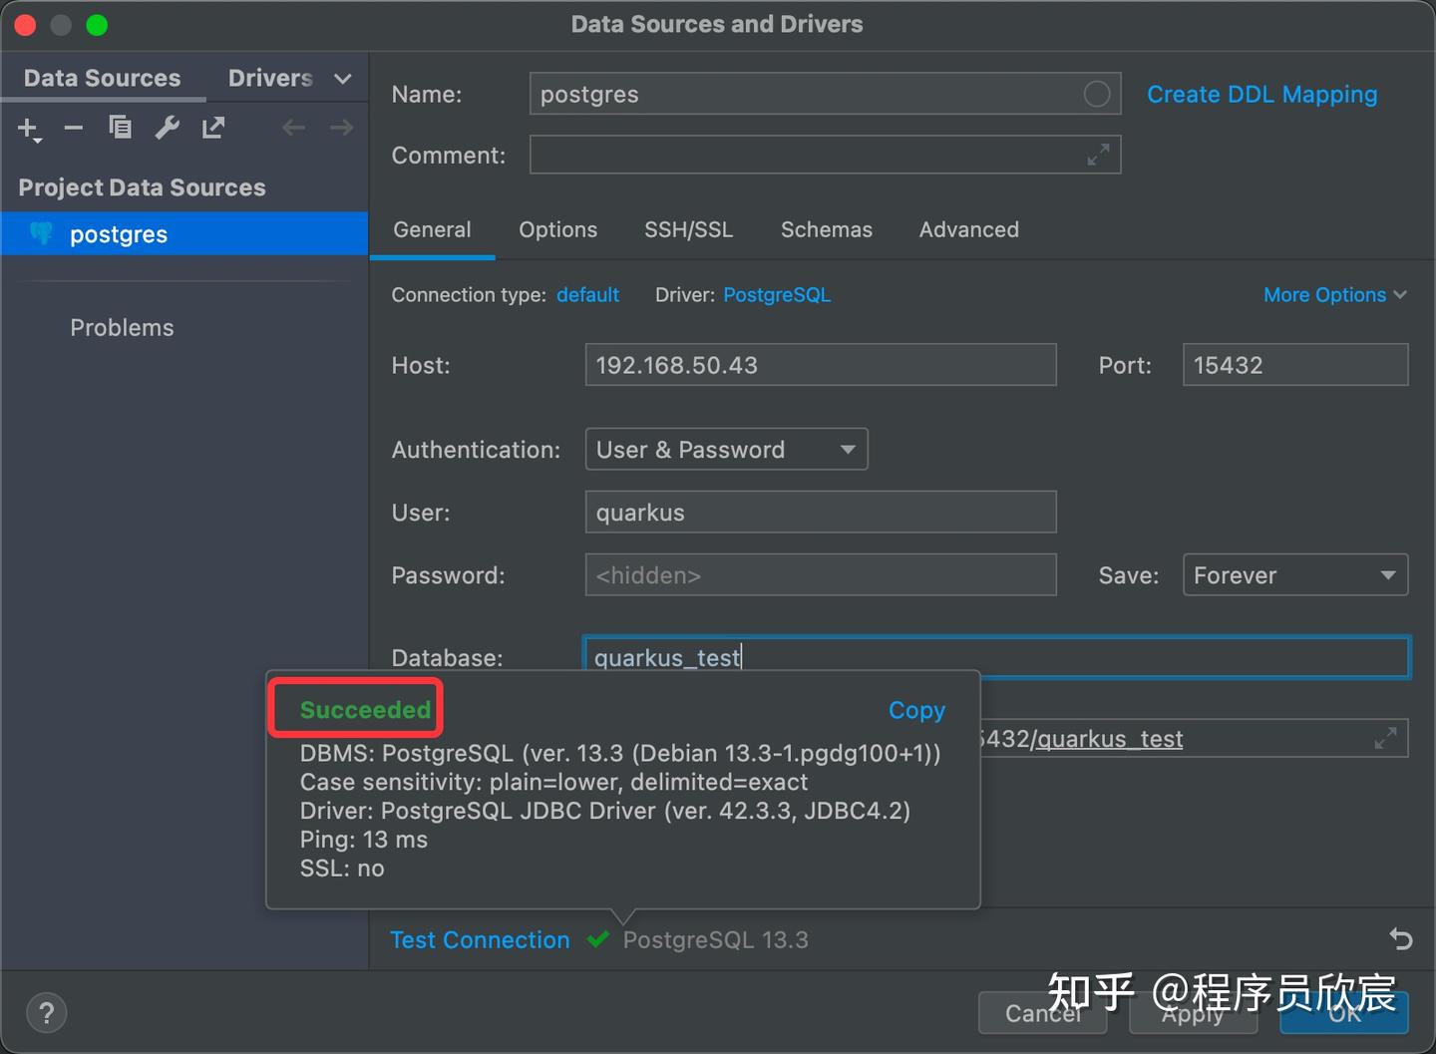Open Create DDL Mapping
The image size is (1436, 1054).
[1261, 94]
